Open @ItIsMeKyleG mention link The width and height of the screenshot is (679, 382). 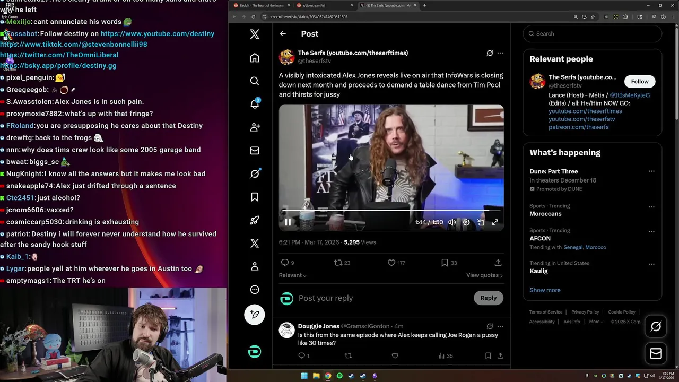click(630, 95)
